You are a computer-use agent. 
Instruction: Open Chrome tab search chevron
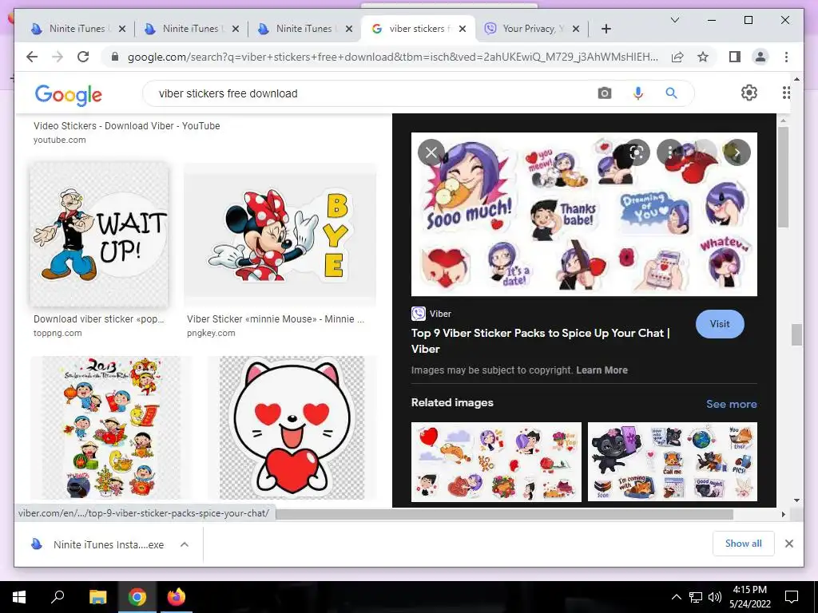coord(674,20)
